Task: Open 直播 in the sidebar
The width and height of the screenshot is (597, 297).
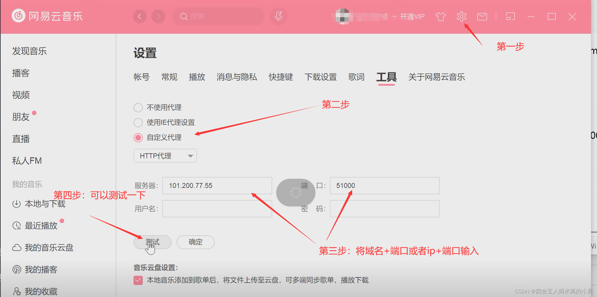Action: (21, 139)
